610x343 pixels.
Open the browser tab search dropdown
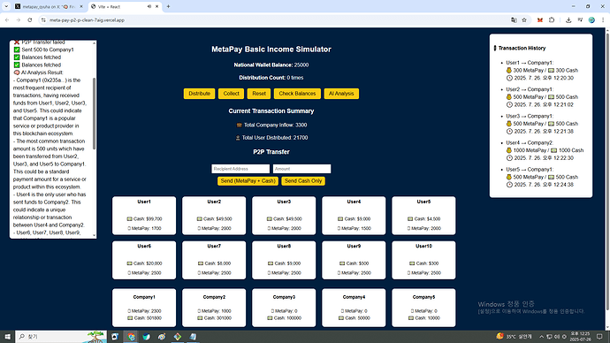(x=6, y=6)
